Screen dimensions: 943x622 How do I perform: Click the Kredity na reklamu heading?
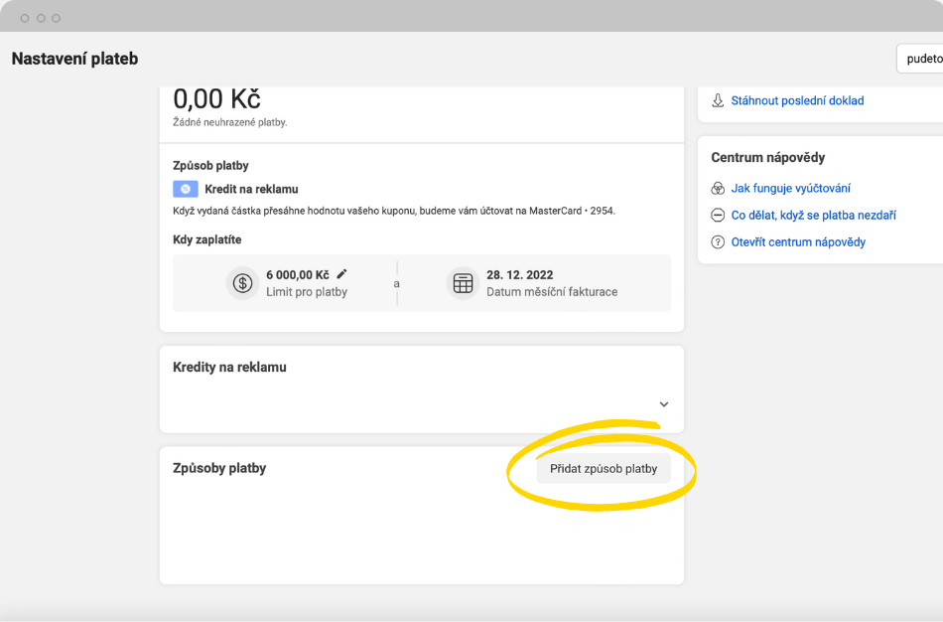coord(229,368)
